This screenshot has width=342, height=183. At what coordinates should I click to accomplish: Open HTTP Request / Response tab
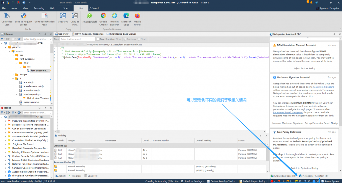88,34
